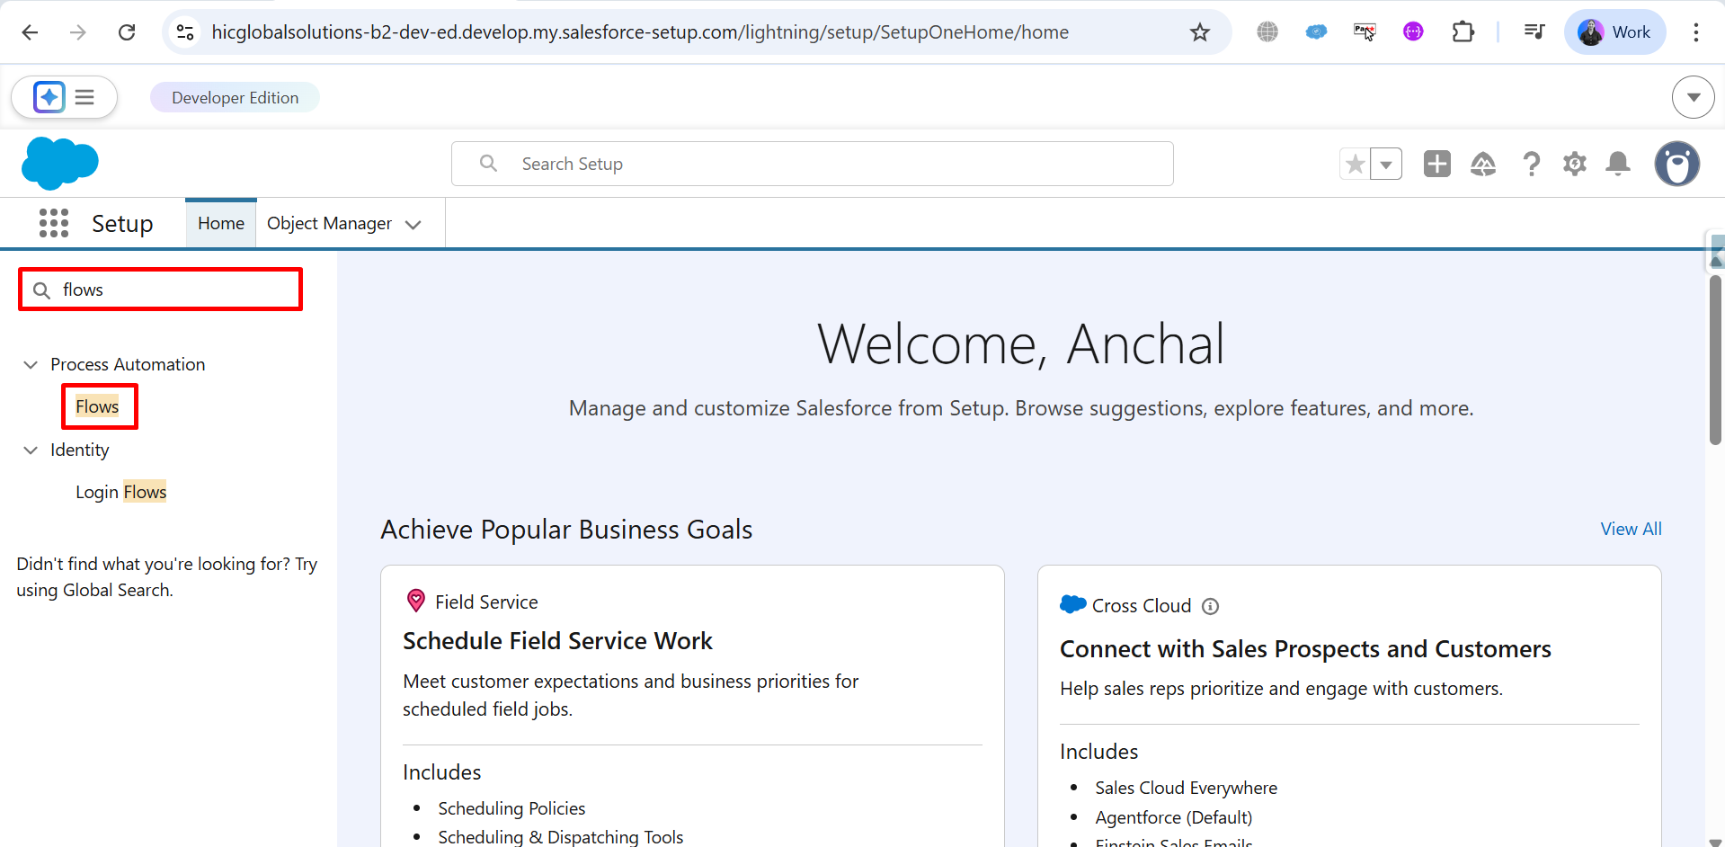This screenshot has height=847, width=1725.
Task: Show notifications via the bell icon
Action: (1618, 164)
